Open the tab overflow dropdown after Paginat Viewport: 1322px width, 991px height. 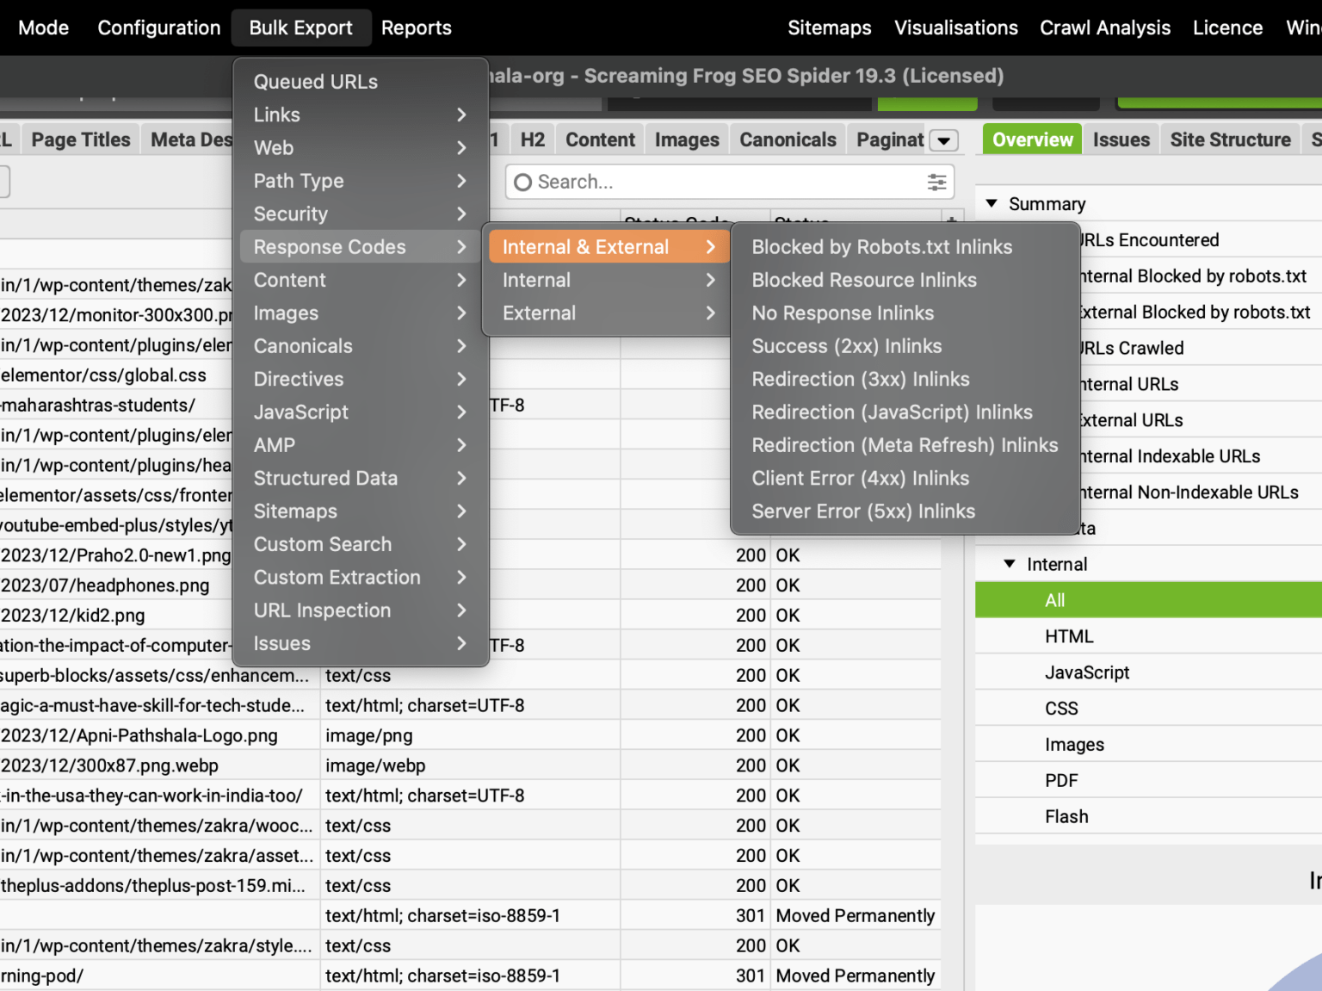coord(944,140)
